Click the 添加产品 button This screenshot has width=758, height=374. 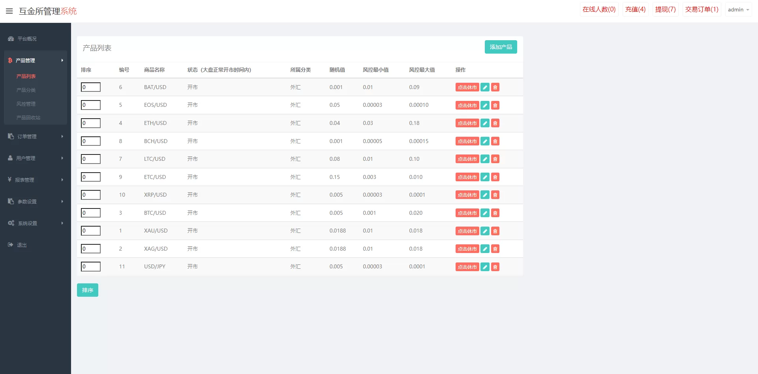501,47
